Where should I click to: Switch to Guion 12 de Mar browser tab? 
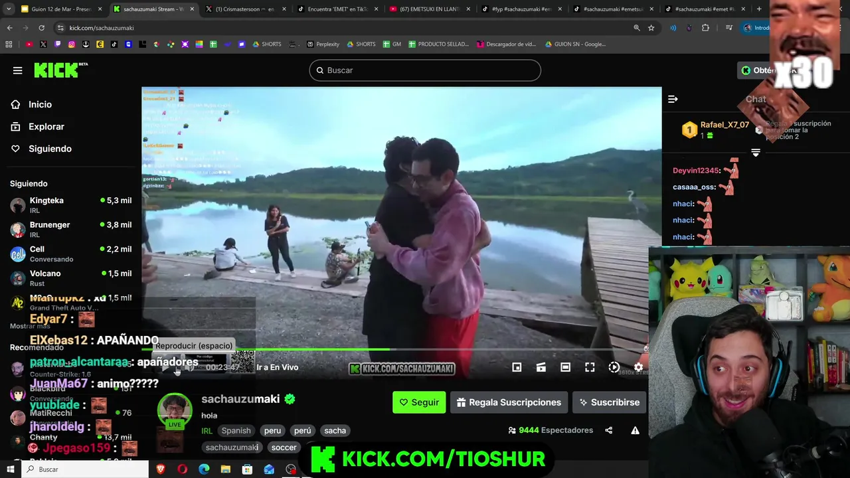tap(62, 9)
